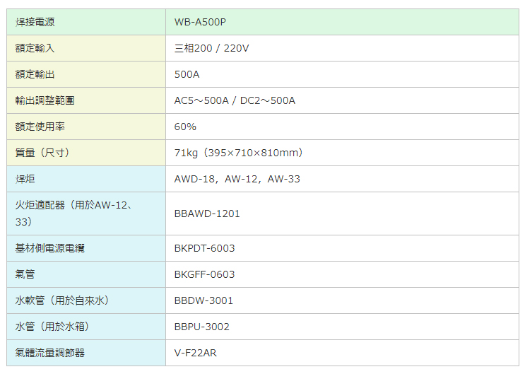Select the 焊炬 row label
This screenshot has width=525, height=374.
pyautogui.click(x=25, y=179)
